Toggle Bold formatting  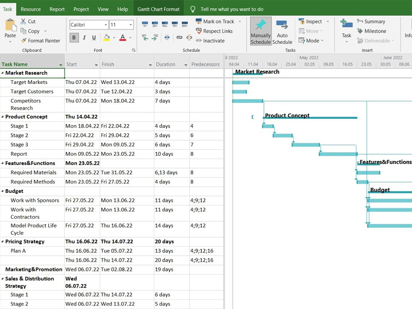[74, 38]
